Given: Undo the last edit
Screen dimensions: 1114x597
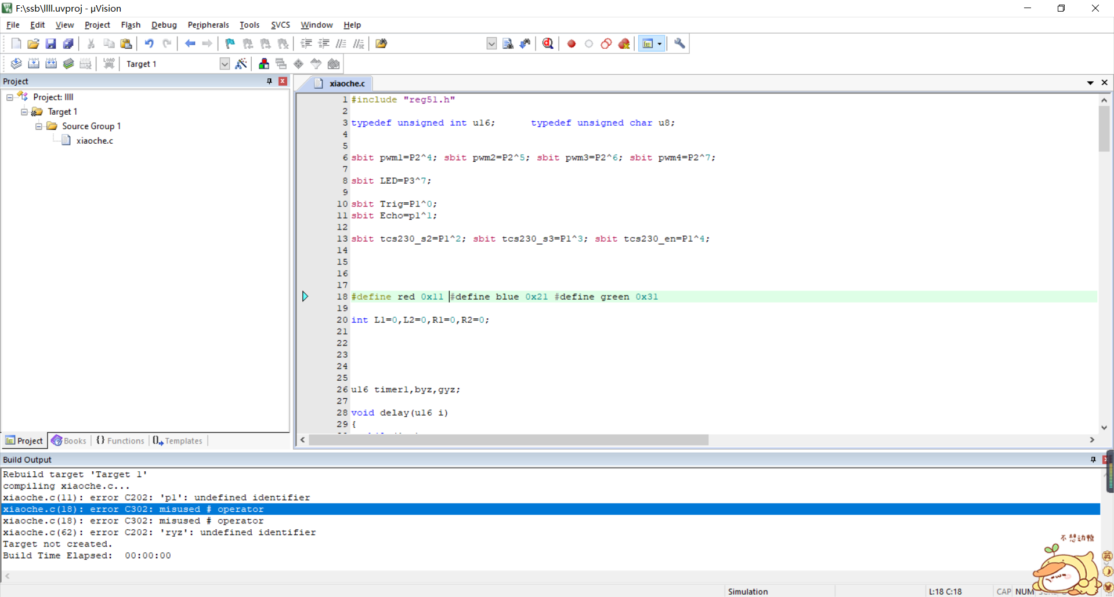Looking at the screenshot, I should coord(149,43).
